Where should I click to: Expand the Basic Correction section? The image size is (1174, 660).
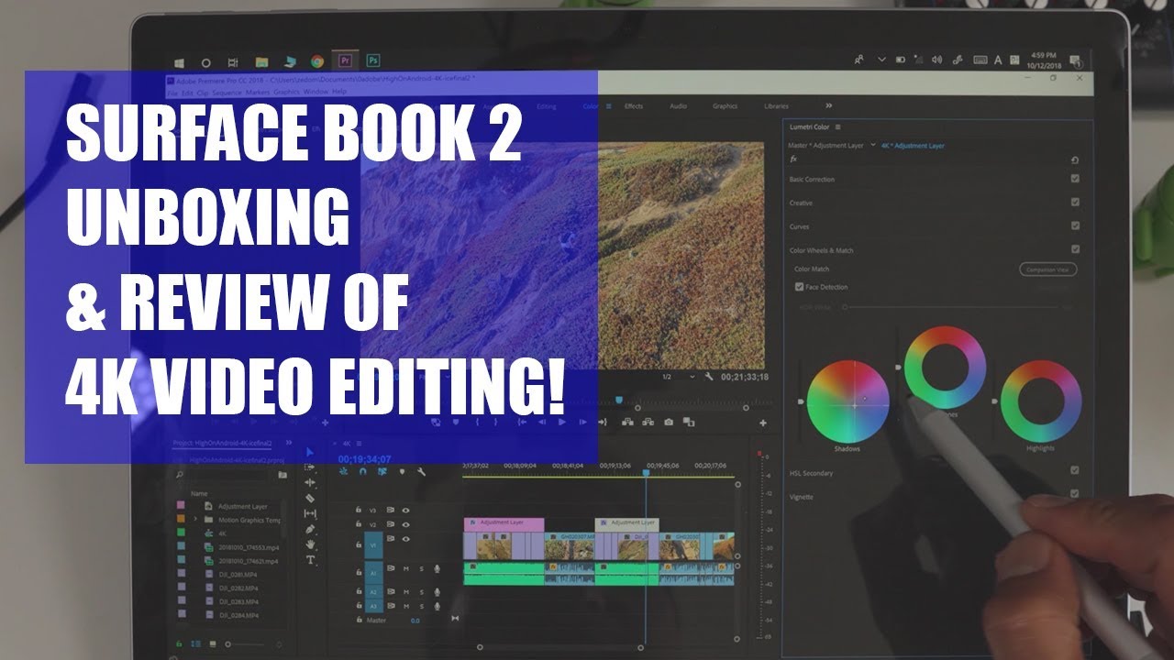pyautogui.click(x=812, y=180)
